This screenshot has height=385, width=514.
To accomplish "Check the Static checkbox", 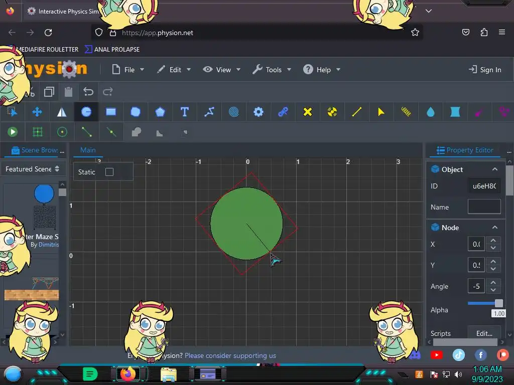I will point(109,172).
